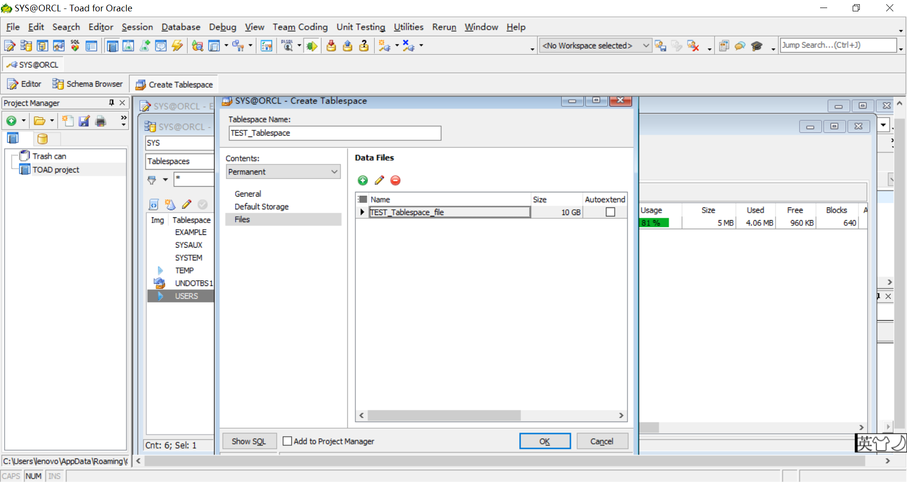Viewport: 907px width, 482px height.
Task: Add a new data file with green plus icon
Action: [362, 180]
